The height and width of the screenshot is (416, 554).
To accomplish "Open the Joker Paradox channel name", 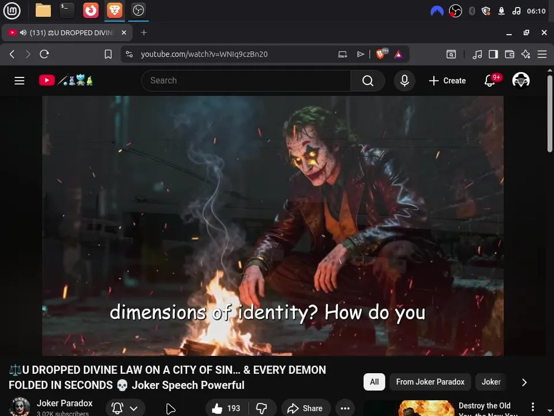I will pyautogui.click(x=65, y=403).
